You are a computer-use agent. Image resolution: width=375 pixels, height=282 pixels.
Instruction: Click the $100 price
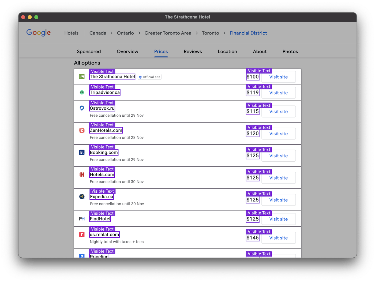253,77
